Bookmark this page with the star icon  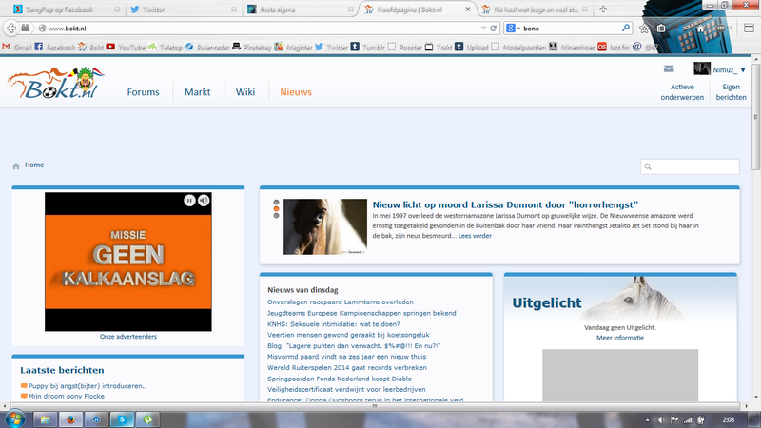pos(644,29)
